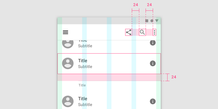Click info icon in the pink-outlined row

click(153, 63)
